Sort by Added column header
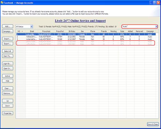Image resolution: width=161 pixels, height=129 pixels. 130,31
